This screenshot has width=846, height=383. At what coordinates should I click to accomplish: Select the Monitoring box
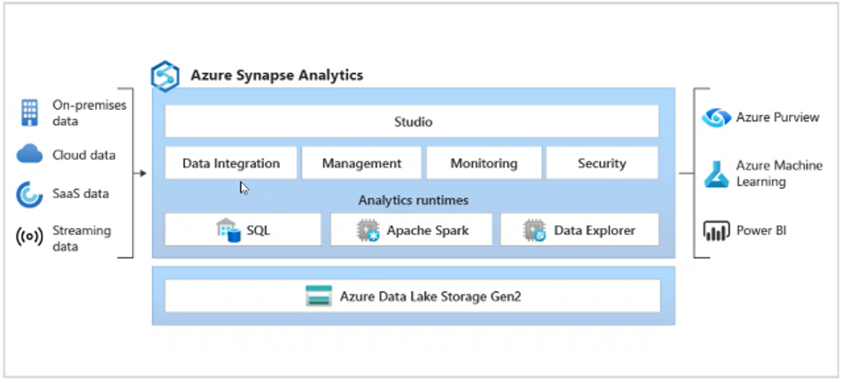pos(484,164)
